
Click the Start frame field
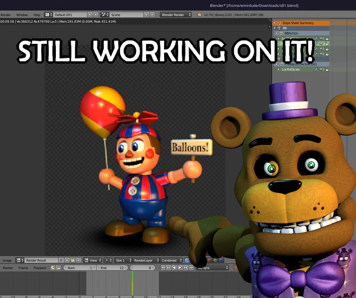(80, 268)
